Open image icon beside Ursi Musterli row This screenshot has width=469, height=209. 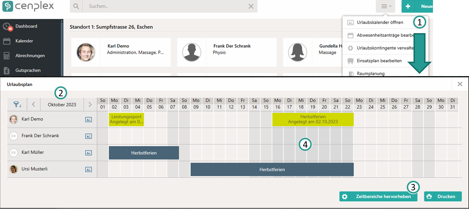coord(88,170)
